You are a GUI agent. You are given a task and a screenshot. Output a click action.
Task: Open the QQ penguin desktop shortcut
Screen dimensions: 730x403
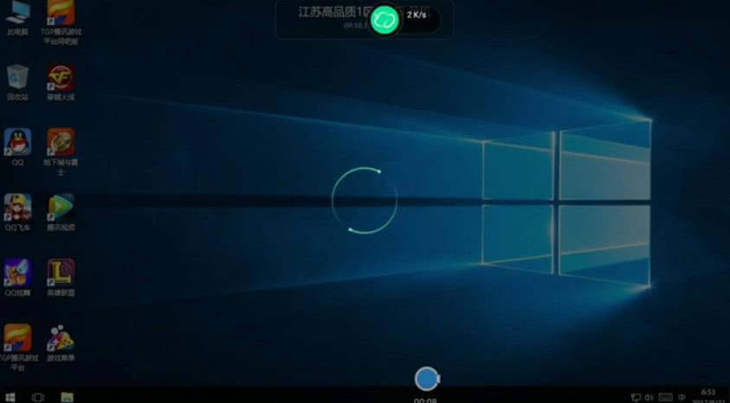[x=17, y=147]
